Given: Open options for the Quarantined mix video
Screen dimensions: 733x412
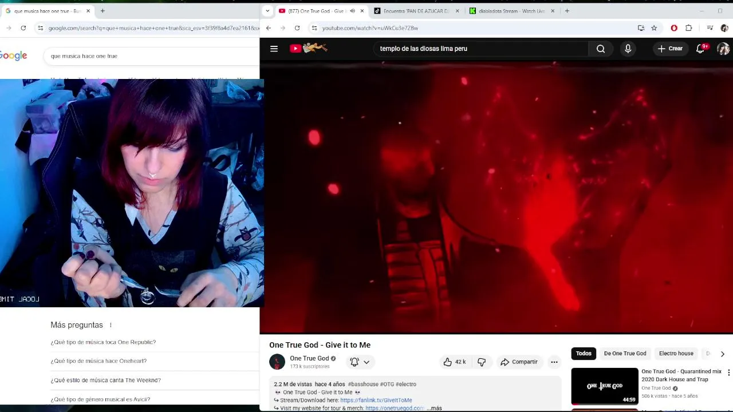Looking at the screenshot, I should click(x=728, y=373).
